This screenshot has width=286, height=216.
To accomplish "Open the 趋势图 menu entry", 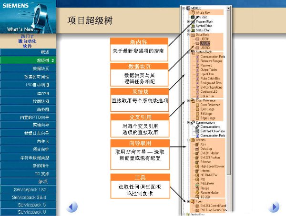I will pos(28,109).
